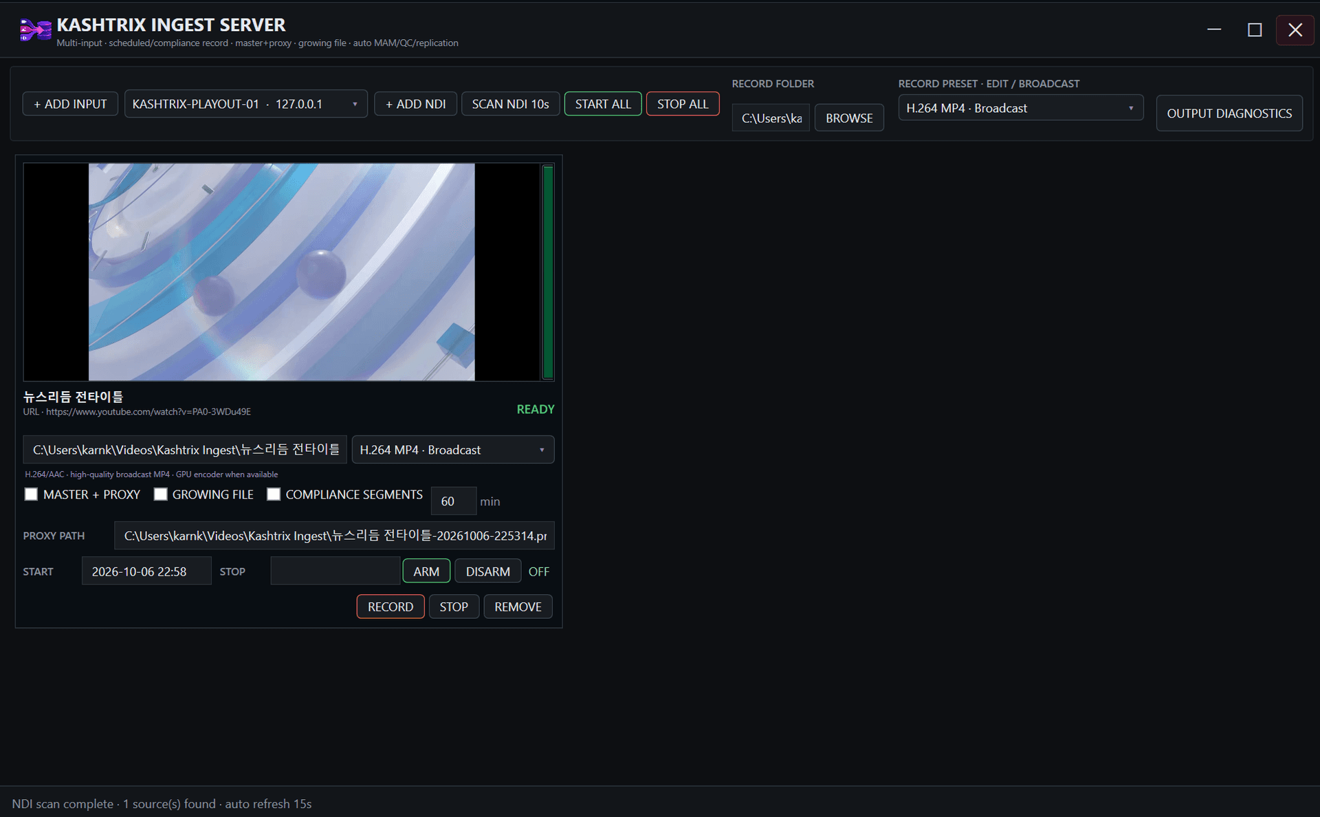Viewport: 1320px width, 817px height.
Task: Click the START ALL button
Action: click(603, 104)
